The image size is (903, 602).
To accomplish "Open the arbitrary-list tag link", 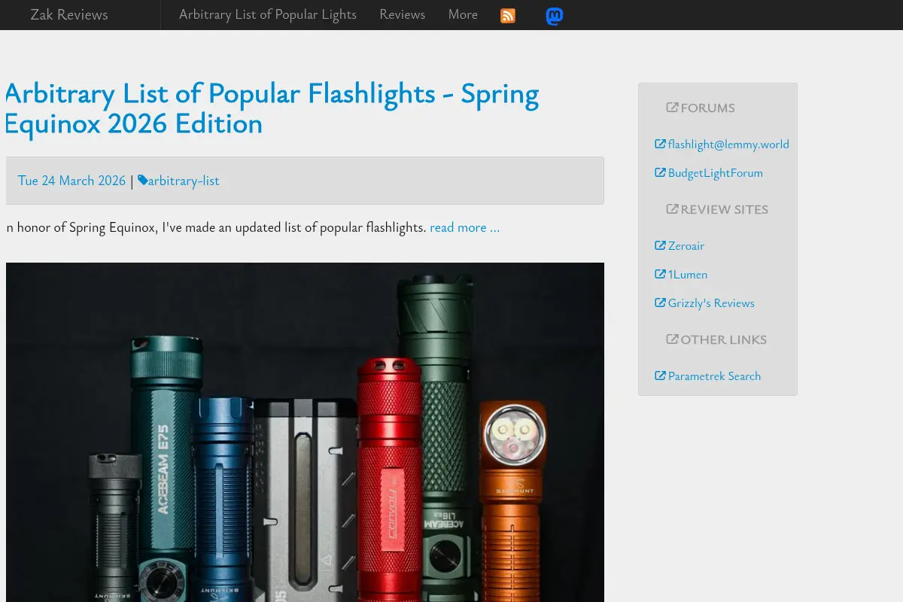I will pos(184,181).
